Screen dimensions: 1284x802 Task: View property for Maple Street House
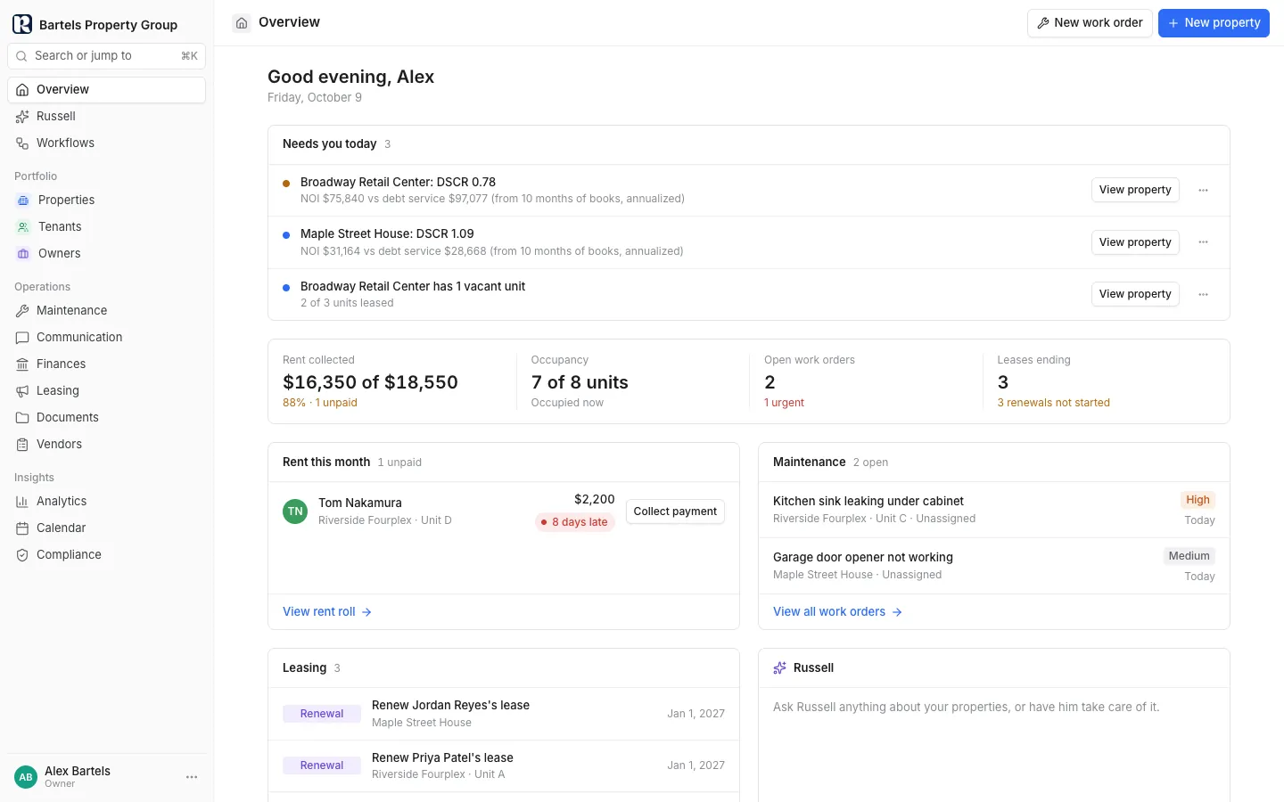pos(1135,242)
